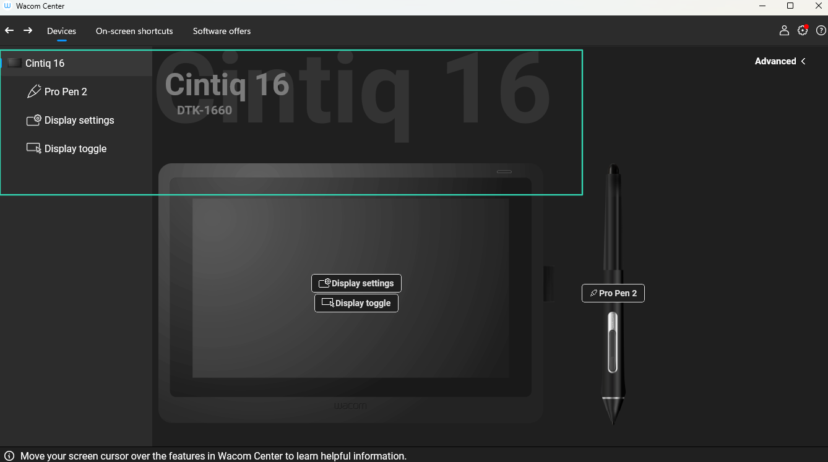Click the Pro Pen 2 label button

pos(613,293)
